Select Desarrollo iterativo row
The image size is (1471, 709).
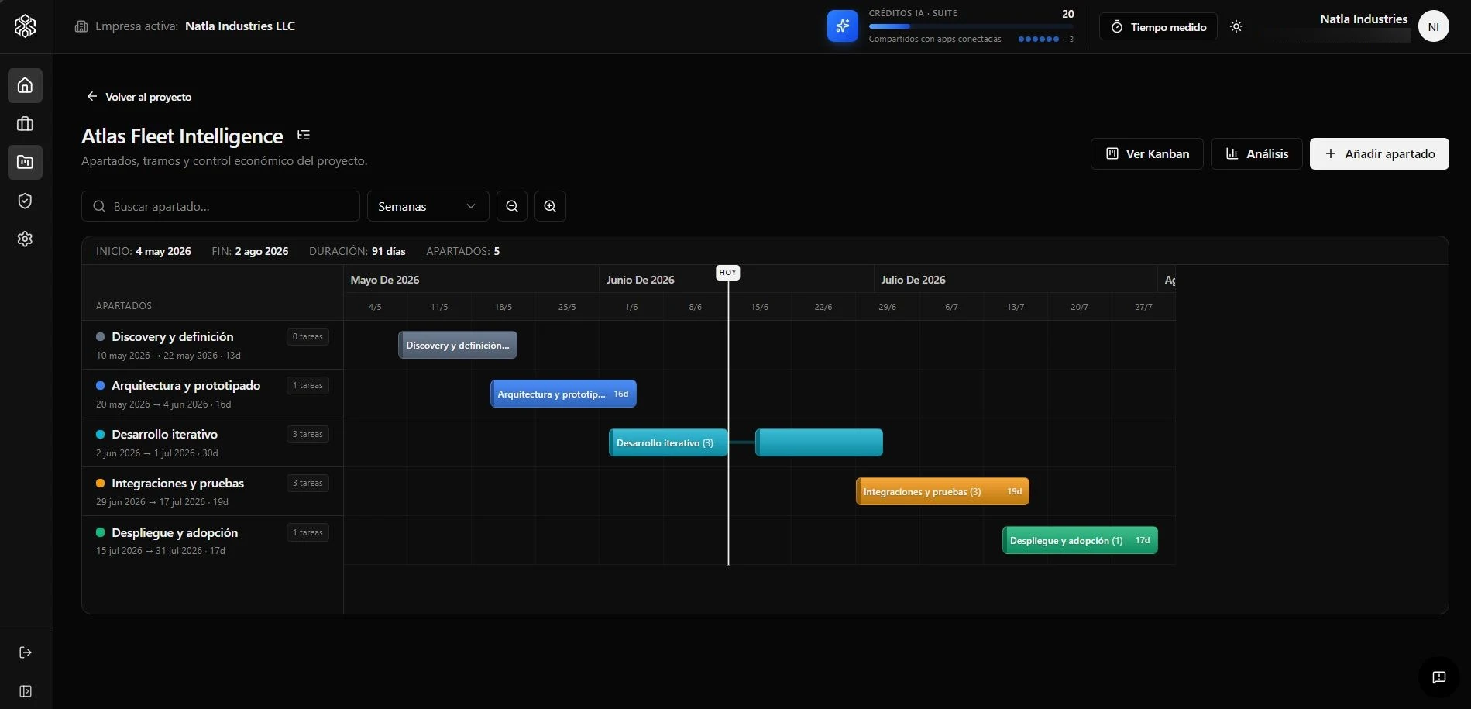212,442
